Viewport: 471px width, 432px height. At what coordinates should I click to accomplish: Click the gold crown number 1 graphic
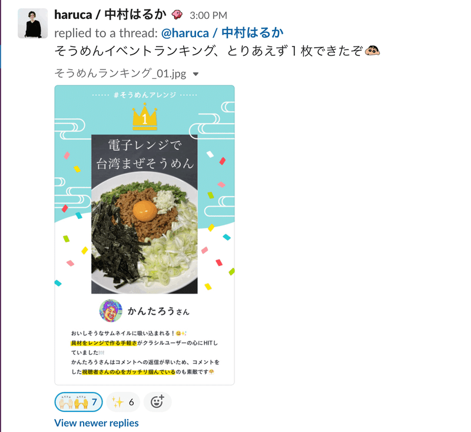(x=145, y=117)
